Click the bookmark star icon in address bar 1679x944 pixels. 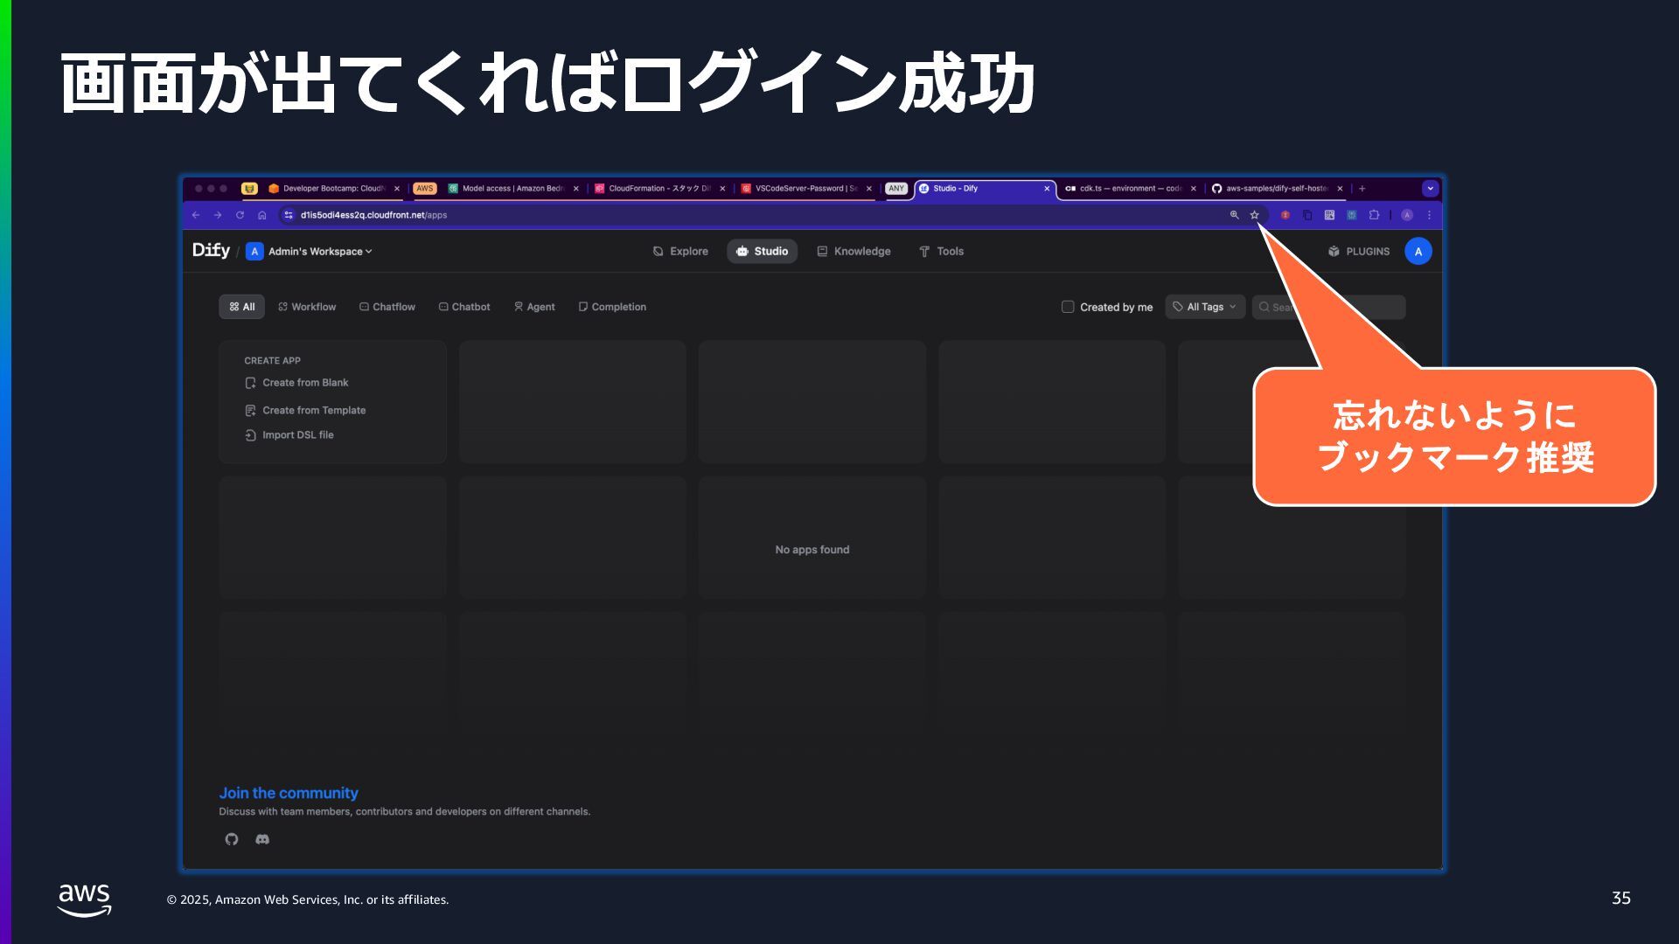1254,215
